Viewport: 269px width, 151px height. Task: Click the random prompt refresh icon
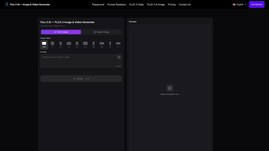point(119,57)
